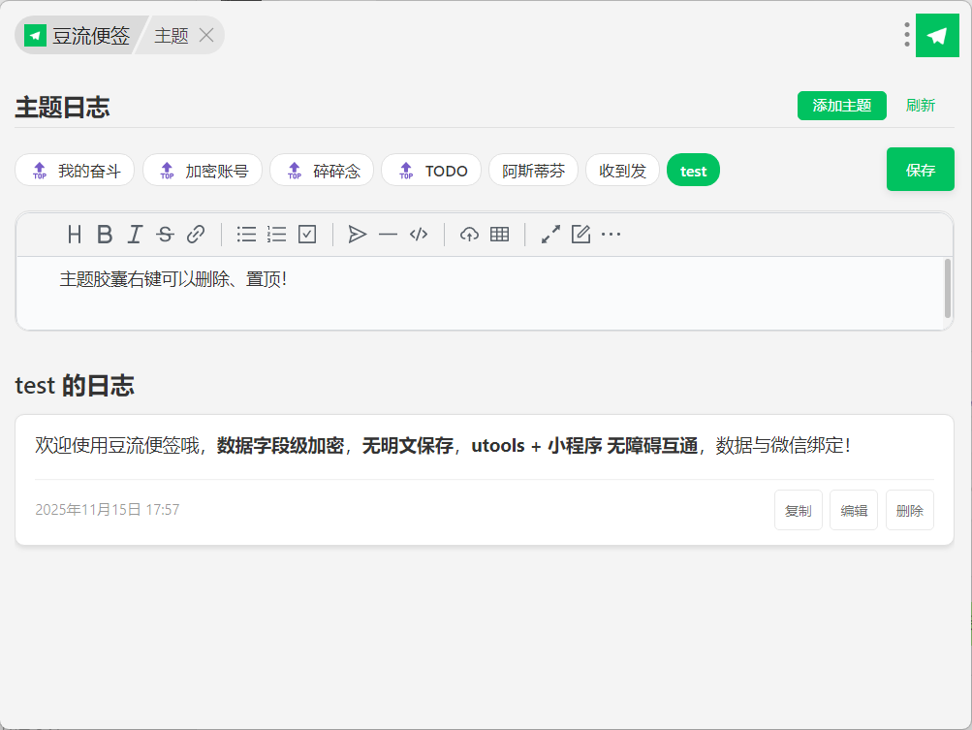Viewport: 972px width, 730px height.
Task: Click the Heading icon in editor toolbar
Action: (x=75, y=234)
